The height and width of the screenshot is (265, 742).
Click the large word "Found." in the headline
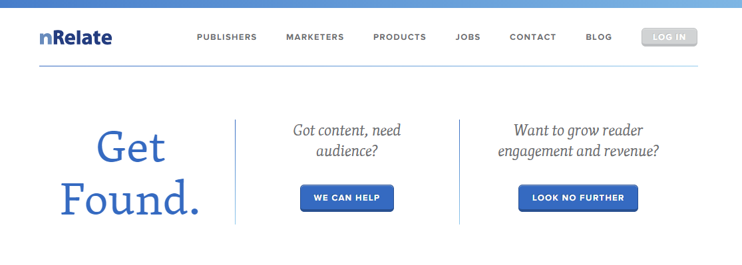pos(130,198)
